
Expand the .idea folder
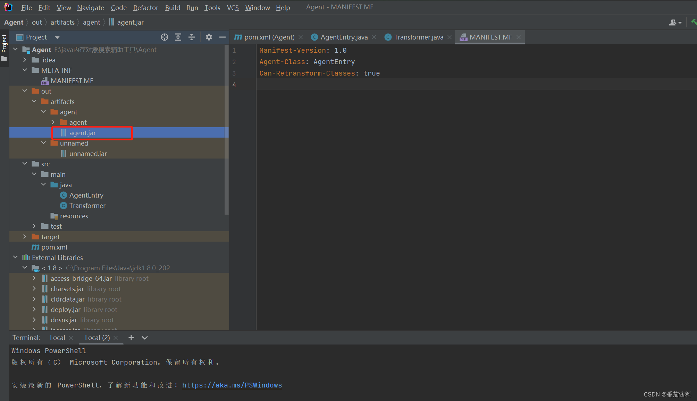[x=25, y=60]
